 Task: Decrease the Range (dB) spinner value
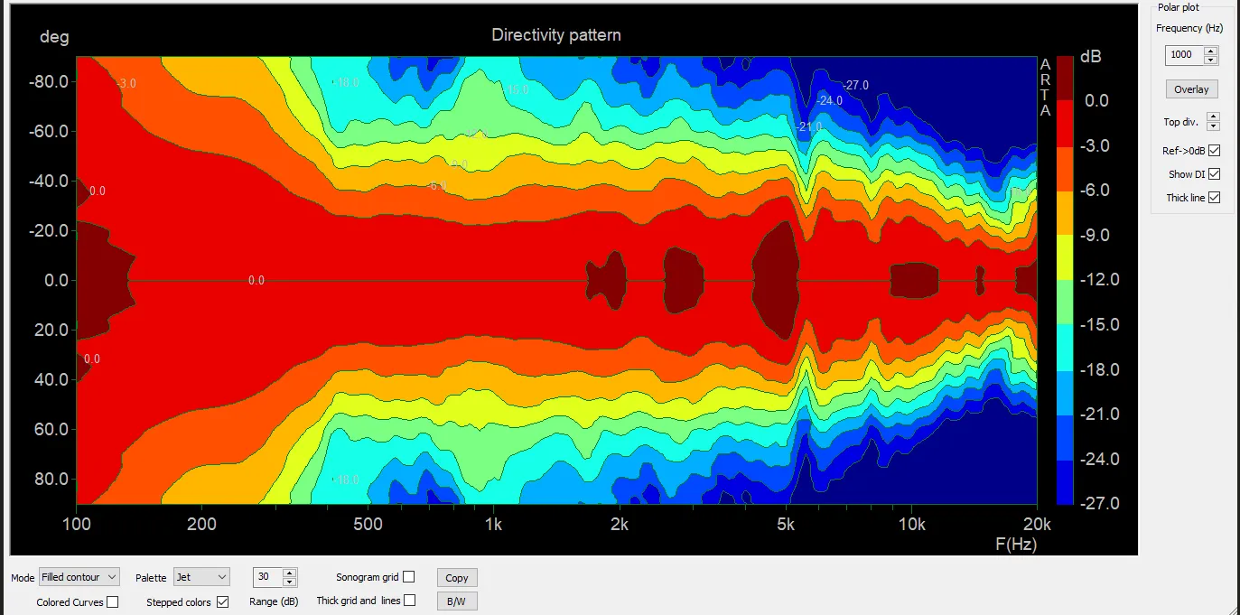(289, 581)
